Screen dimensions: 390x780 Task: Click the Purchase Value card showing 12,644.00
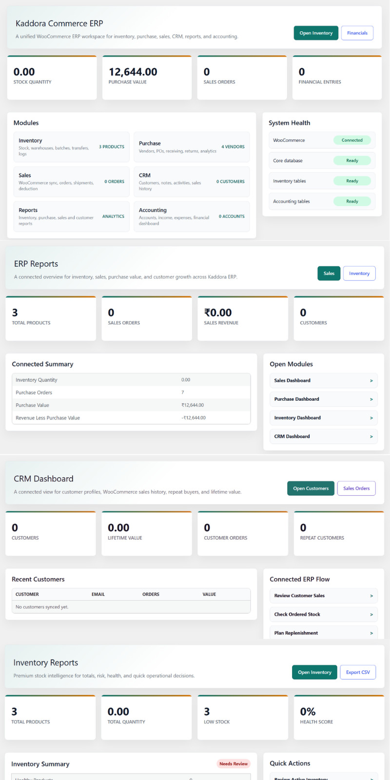[148, 78]
